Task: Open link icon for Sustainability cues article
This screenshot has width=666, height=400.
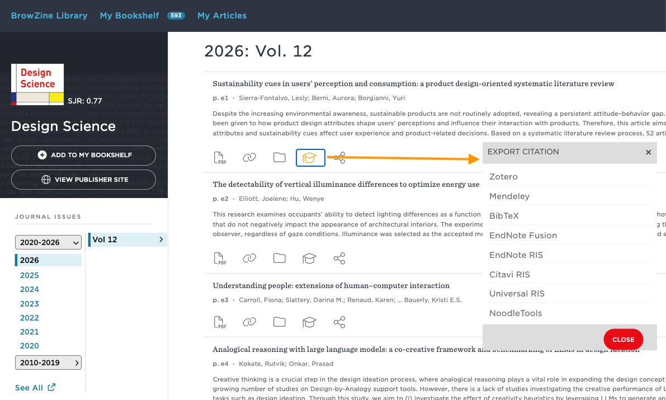Action: tap(249, 158)
